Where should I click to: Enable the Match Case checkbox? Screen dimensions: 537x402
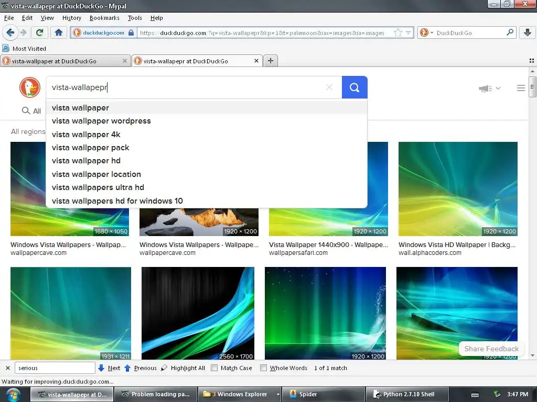coord(214,368)
